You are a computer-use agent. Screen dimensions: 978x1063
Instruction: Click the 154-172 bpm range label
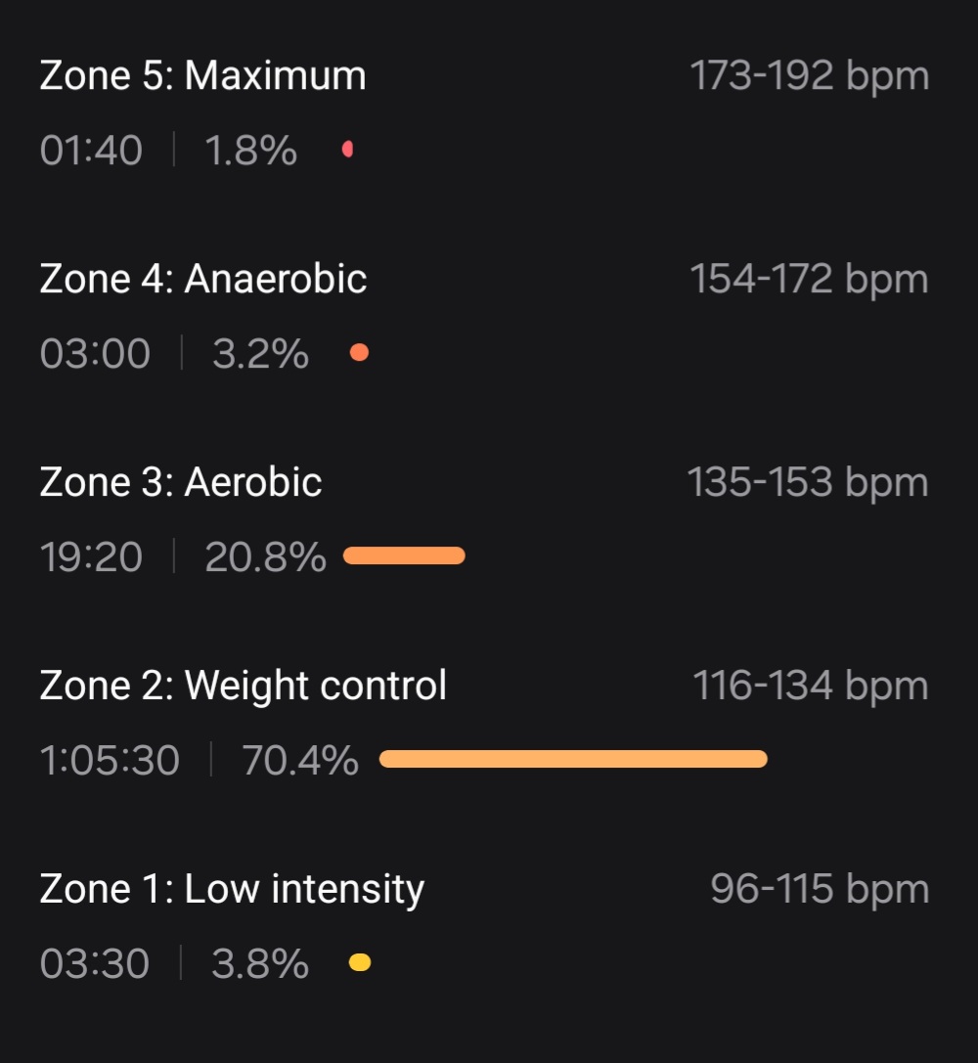pyautogui.click(x=809, y=280)
